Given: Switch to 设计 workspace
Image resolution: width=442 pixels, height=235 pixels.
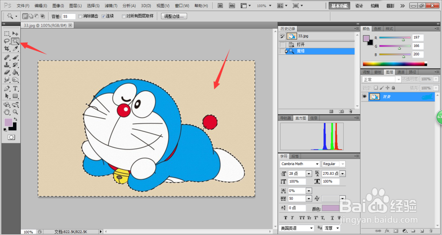Looking at the screenshot, I should point(359,6).
